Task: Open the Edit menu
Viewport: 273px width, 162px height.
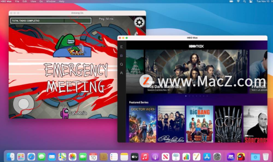Action: 25,1
